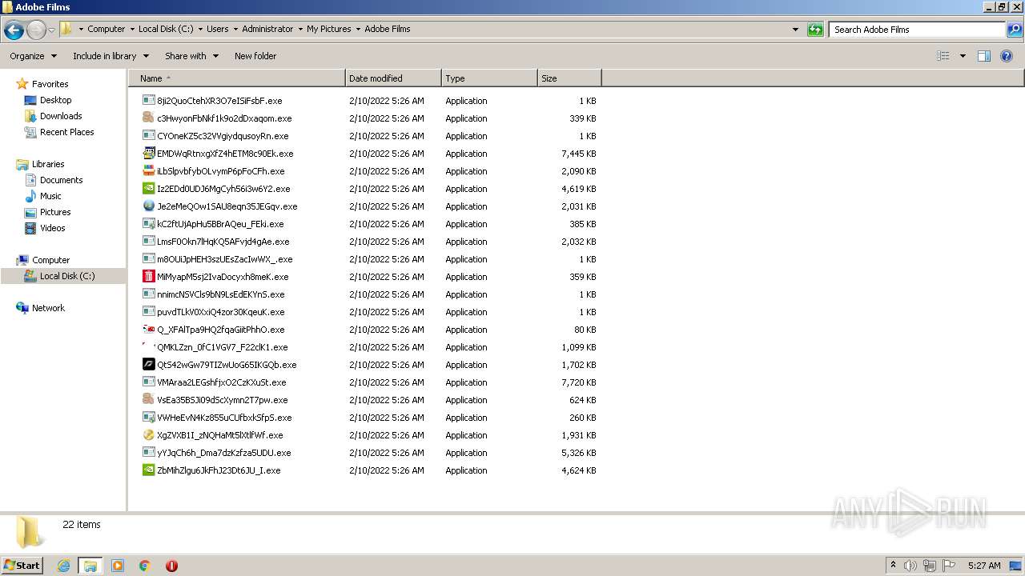This screenshot has width=1025, height=576.
Task: Click the Refresh address bar button
Action: 815,30
